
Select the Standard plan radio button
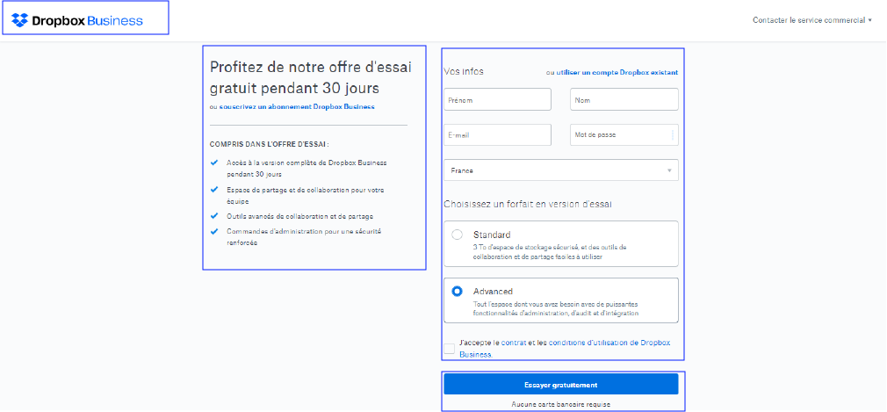click(x=457, y=235)
